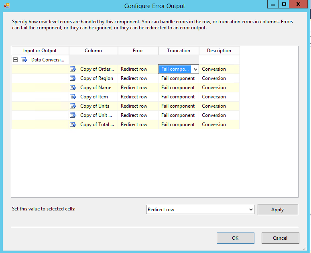Select Error cell for Copy of Region
The height and width of the screenshot is (253, 311).
point(138,78)
